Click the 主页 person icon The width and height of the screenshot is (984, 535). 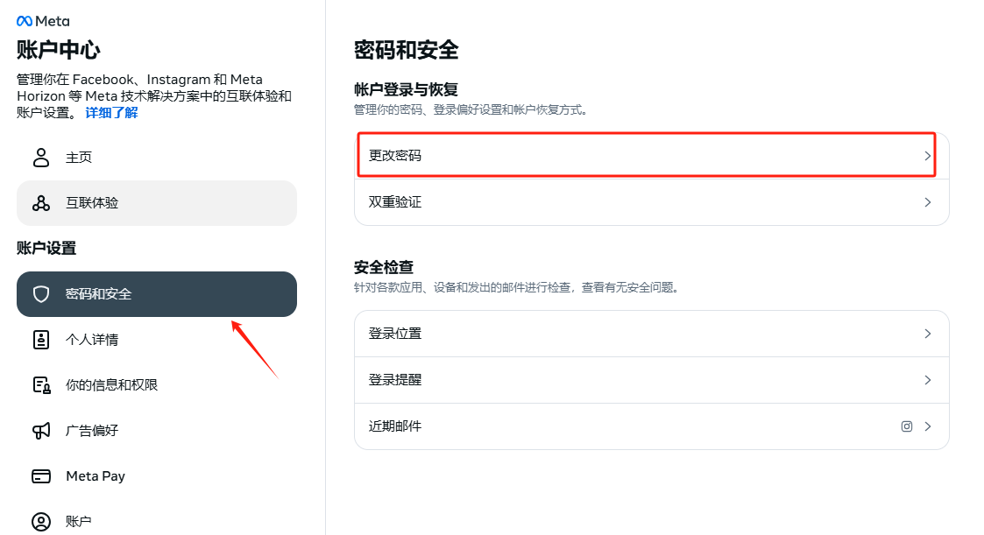click(41, 158)
